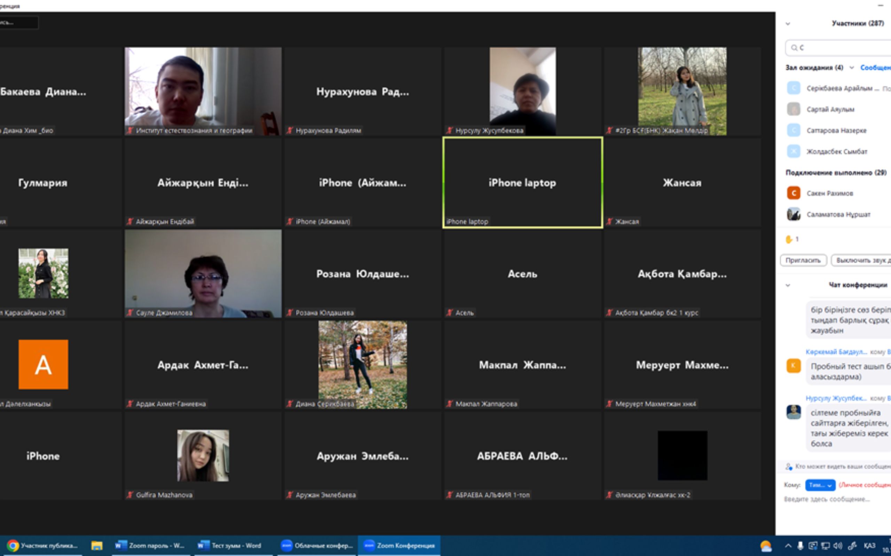The width and height of the screenshot is (891, 556).
Task: Click orange C avatar of Сакен Рахимов
Action: 794,193
